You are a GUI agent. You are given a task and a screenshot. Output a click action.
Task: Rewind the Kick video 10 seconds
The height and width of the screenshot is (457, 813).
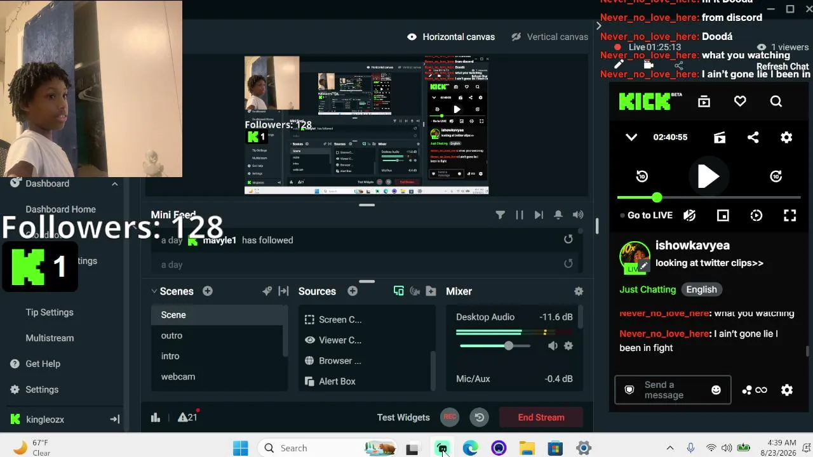pyautogui.click(x=642, y=176)
